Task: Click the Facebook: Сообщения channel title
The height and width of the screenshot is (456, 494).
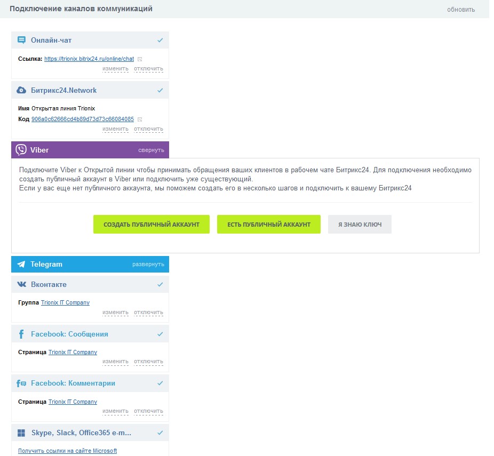Action: click(69, 334)
